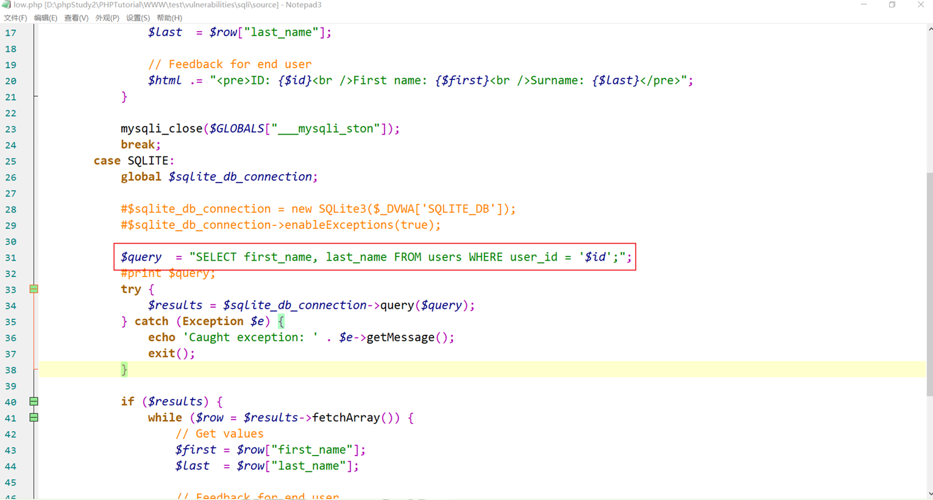Screen dimensions: 933x500
Task: Open the 编辑(E) menu
Action: tap(46, 18)
